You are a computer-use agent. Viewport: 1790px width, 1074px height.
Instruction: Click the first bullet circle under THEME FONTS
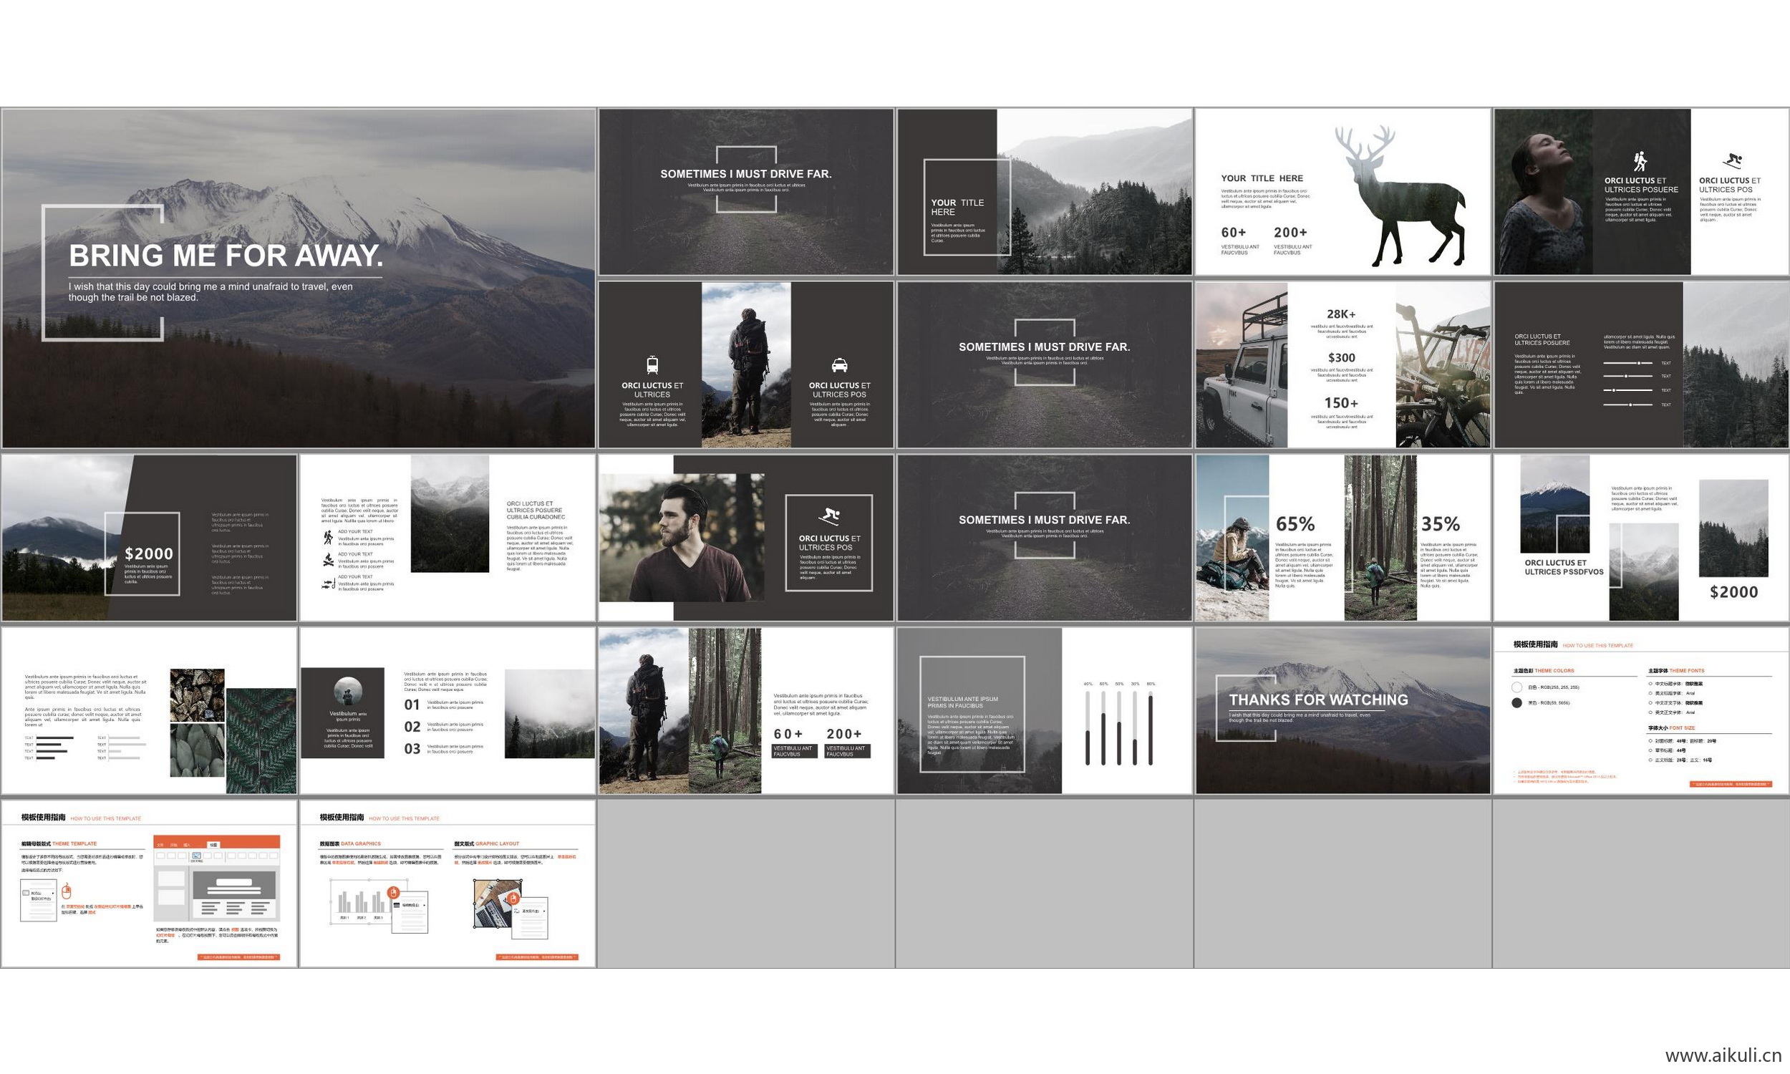[x=1650, y=683]
